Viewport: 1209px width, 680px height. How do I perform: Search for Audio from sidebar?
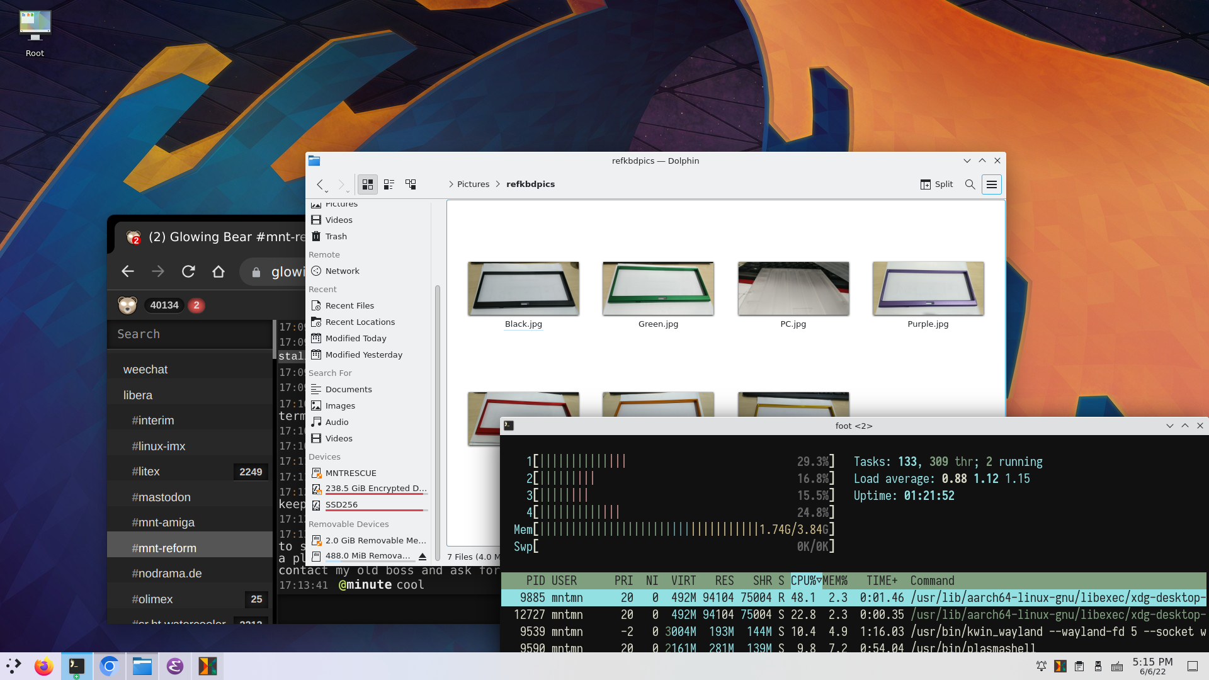click(368, 422)
